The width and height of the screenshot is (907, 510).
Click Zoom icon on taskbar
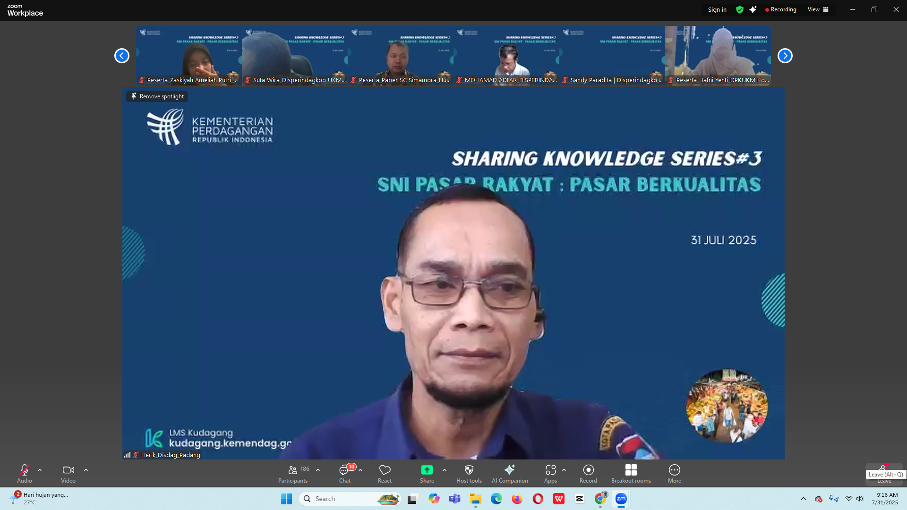coord(621,499)
